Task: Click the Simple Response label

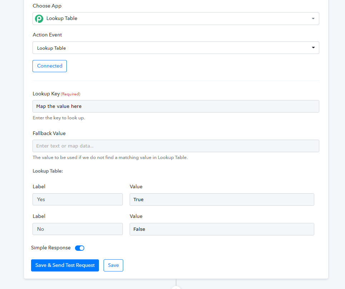Action: pyautogui.click(x=51, y=248)
